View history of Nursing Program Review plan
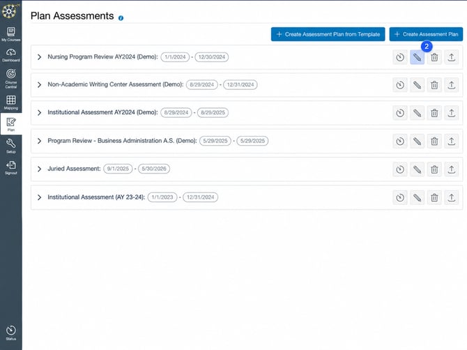Screen dimensions: 467x350 tap(400, 57)
